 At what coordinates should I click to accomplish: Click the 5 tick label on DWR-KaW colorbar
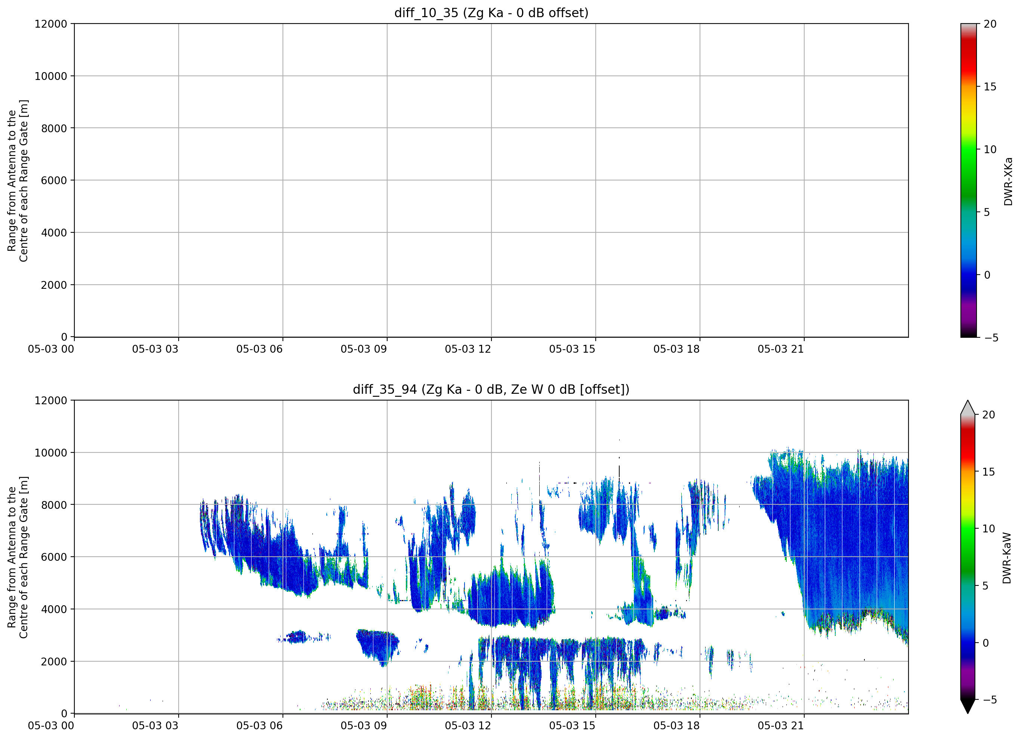pos(985,586)
